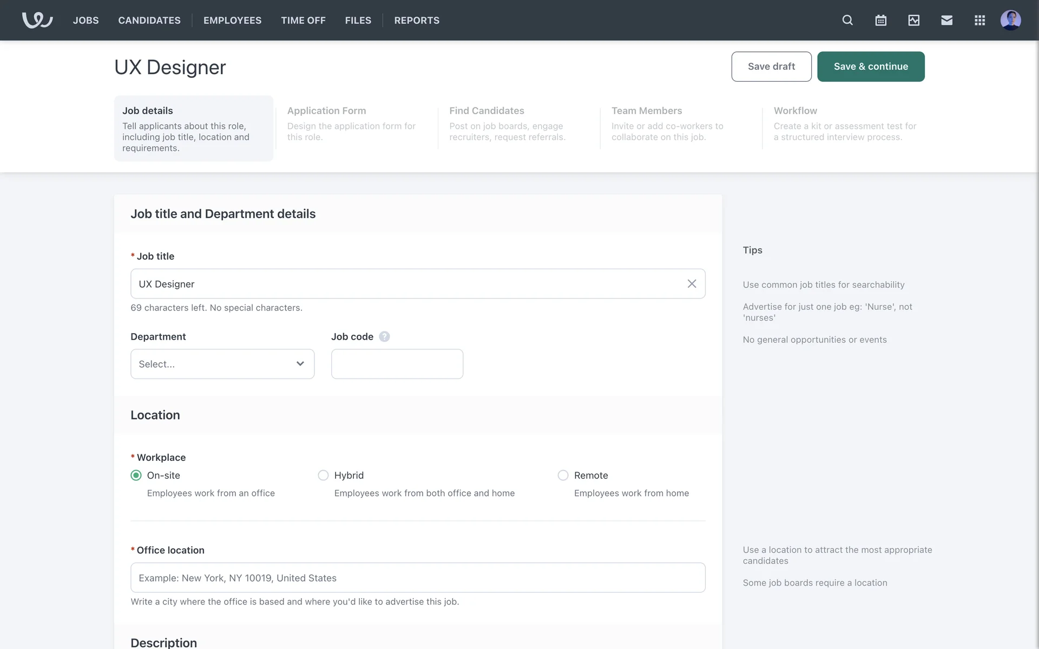Select the Hybrid workplace option
Image resolution: width=1039 pixels, height=649 pixels.
point(323,475)
